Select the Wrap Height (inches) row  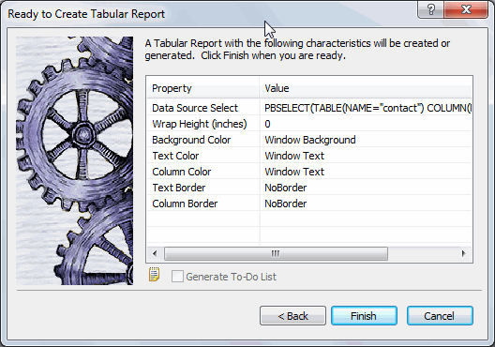pos(309,124)
